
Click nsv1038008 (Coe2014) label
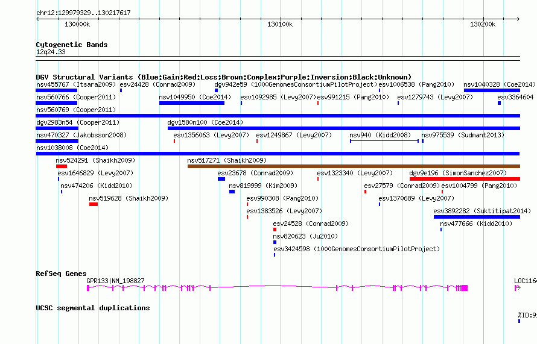[x=72, y=148]
